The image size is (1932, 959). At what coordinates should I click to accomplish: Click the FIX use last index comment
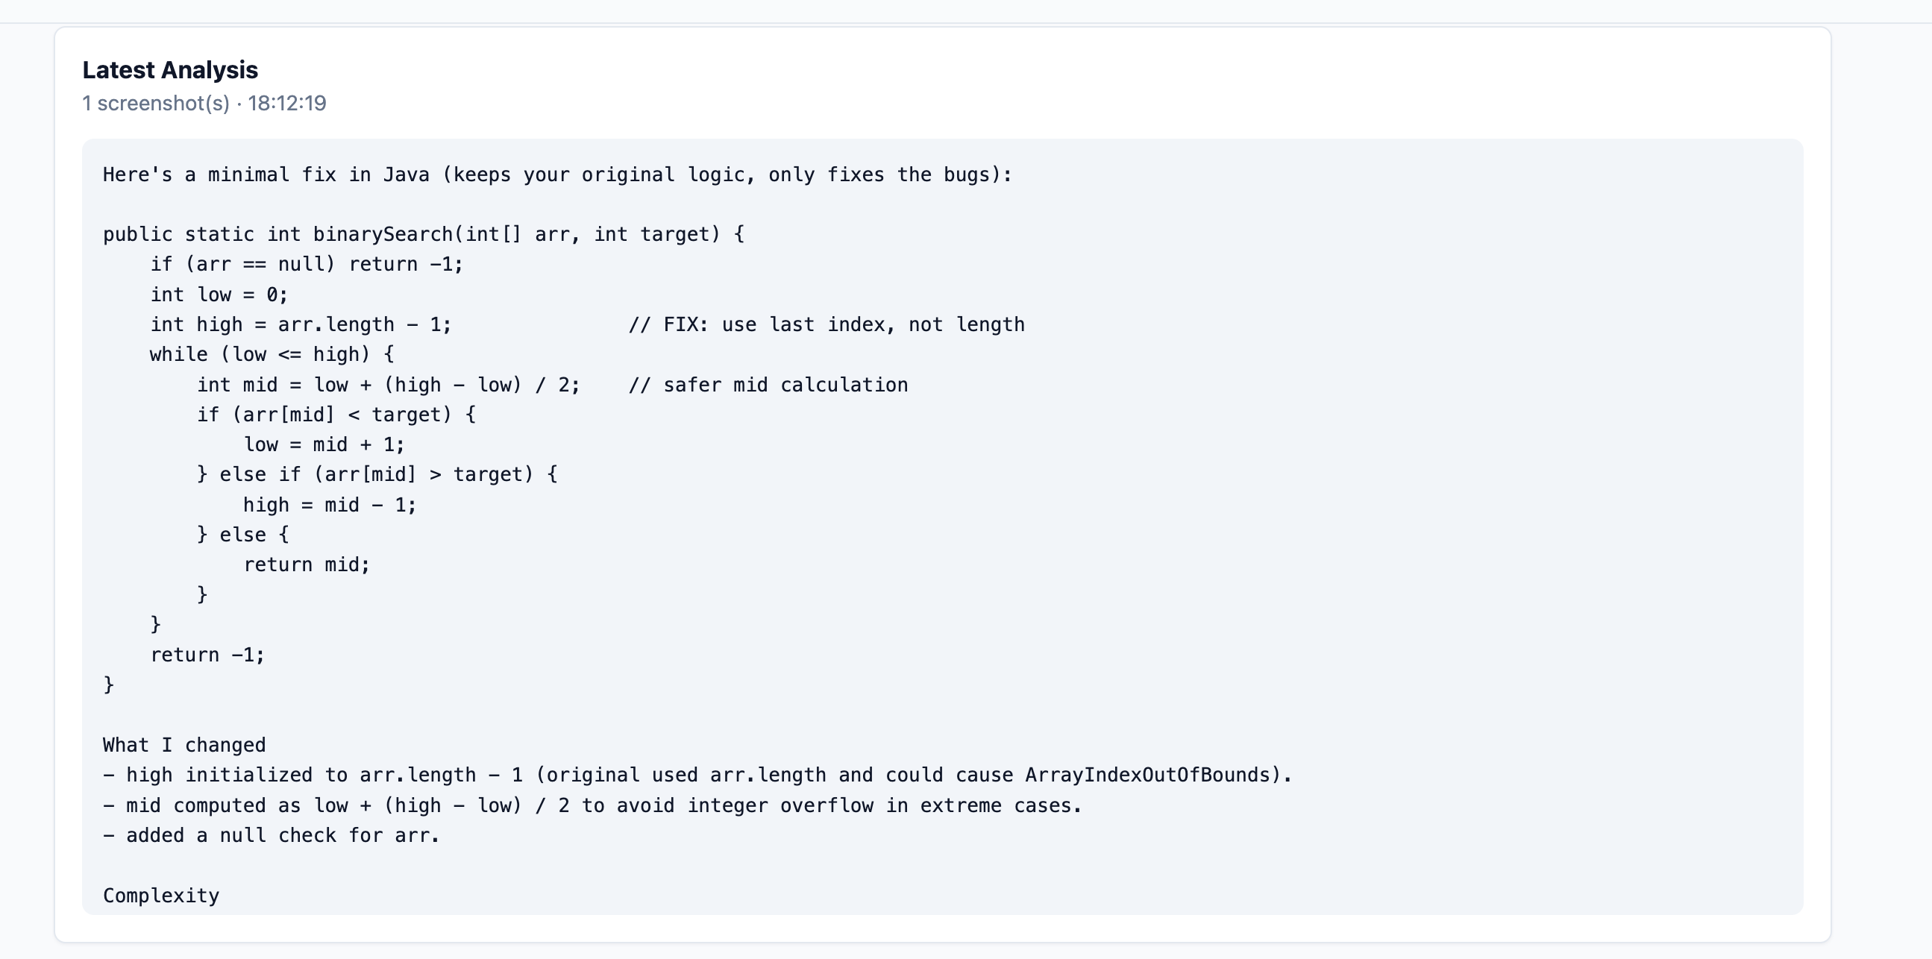pyautogui.click(x=827, y=324)
